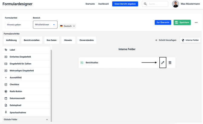203x124 pixels.
Task: Add a Radio Button field element
Action: [16, 91]
